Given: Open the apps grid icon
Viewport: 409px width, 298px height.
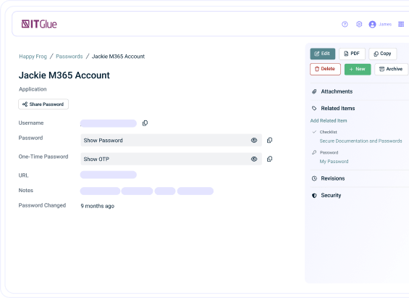Looking at the screenshot, I should (x=401, y=24).
